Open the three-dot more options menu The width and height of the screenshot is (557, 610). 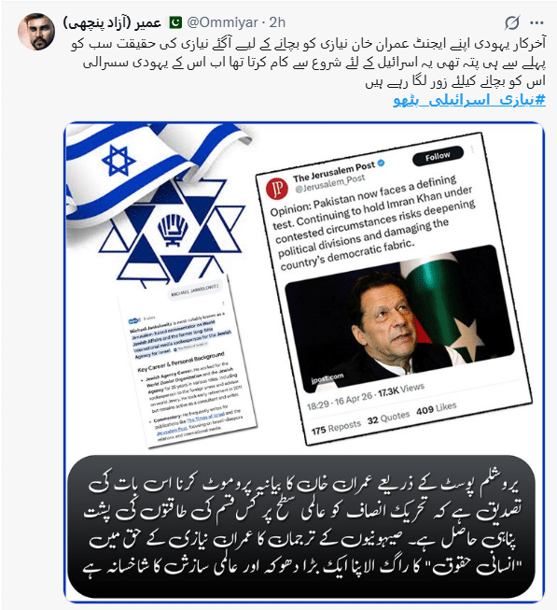coord(536,23)
